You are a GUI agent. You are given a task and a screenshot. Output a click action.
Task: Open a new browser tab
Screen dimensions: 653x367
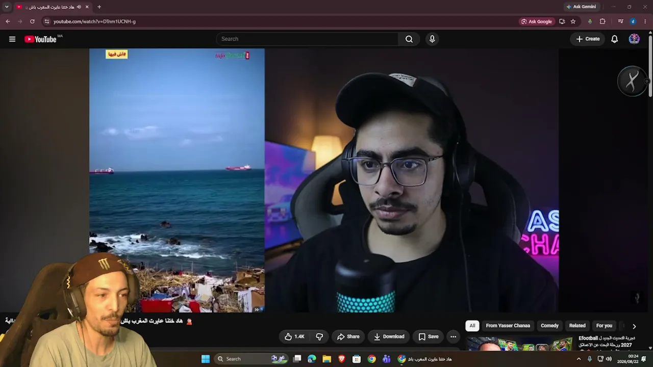99,7
